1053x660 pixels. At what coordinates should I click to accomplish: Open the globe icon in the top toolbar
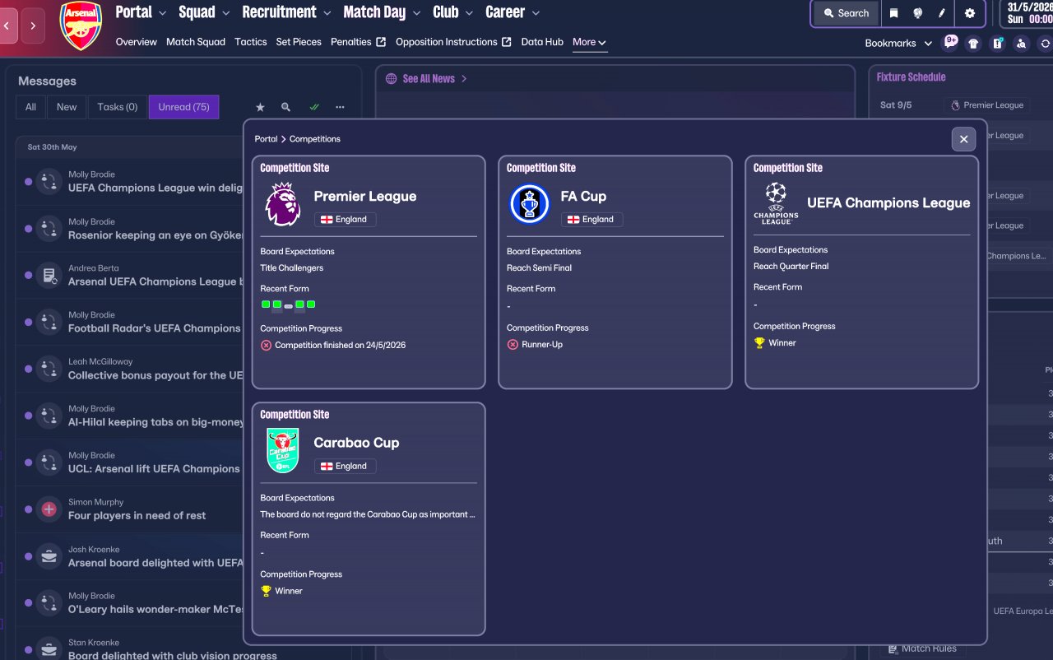(x=918, y=13)
